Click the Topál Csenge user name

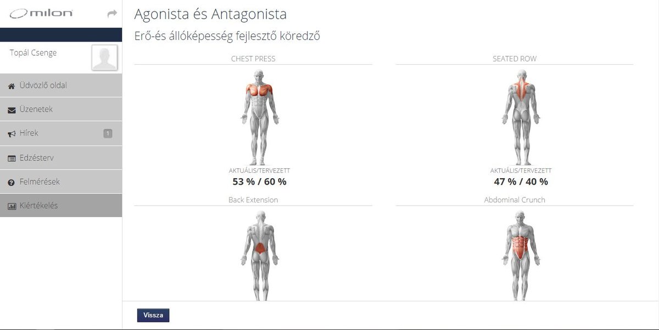click(33, 53)
